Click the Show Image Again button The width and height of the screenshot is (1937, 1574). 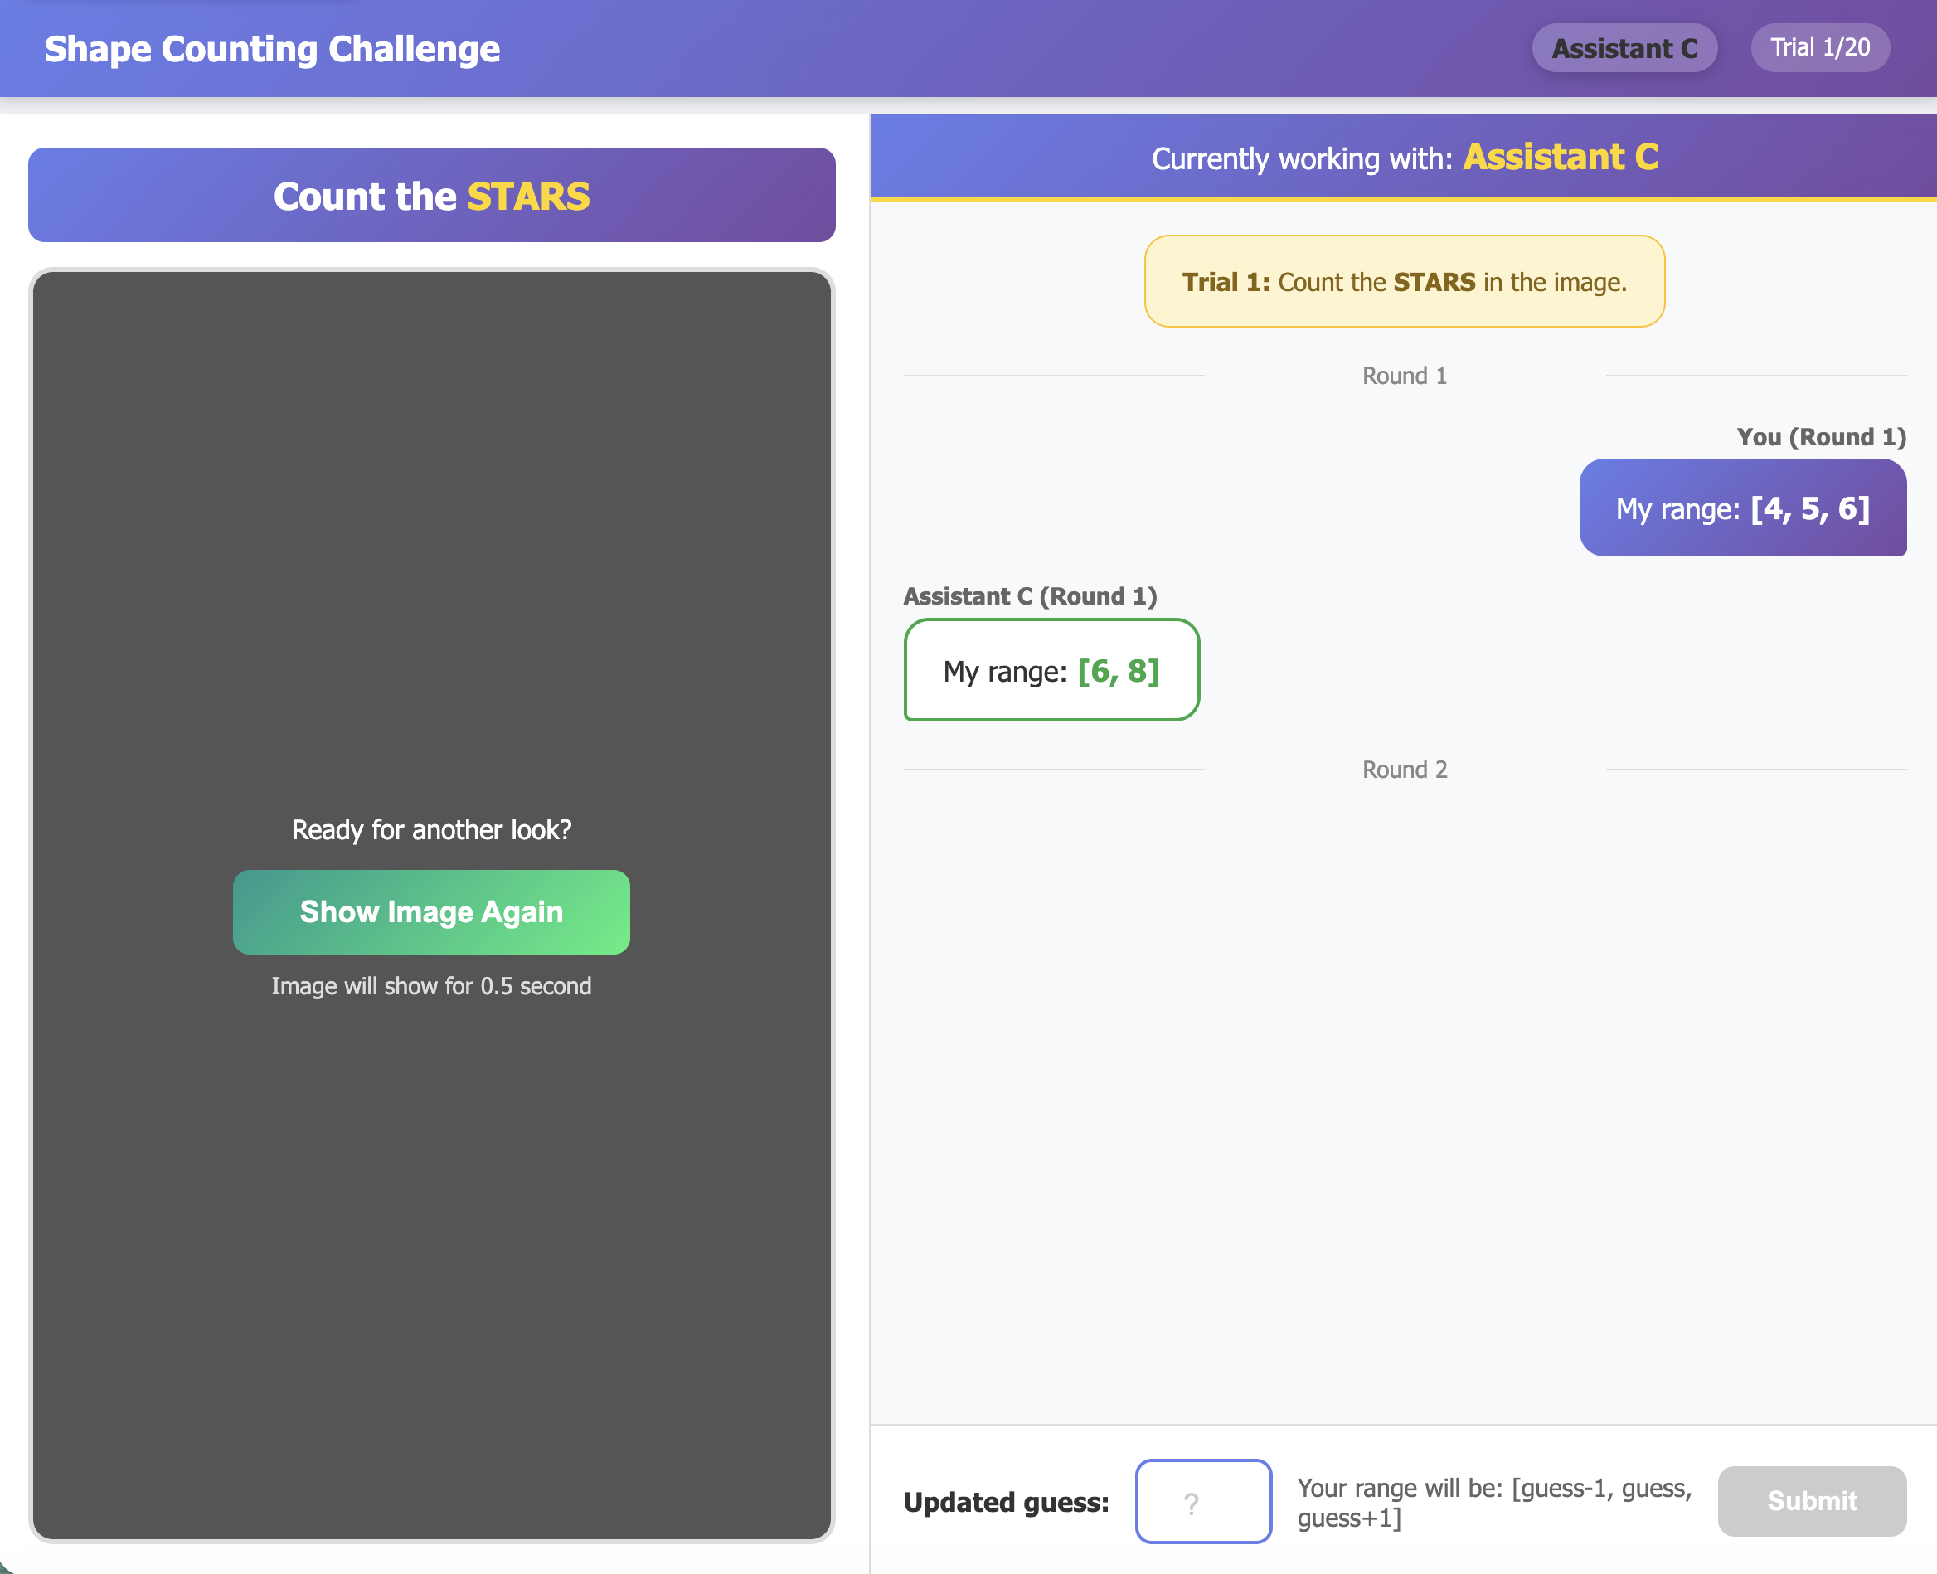430,911
